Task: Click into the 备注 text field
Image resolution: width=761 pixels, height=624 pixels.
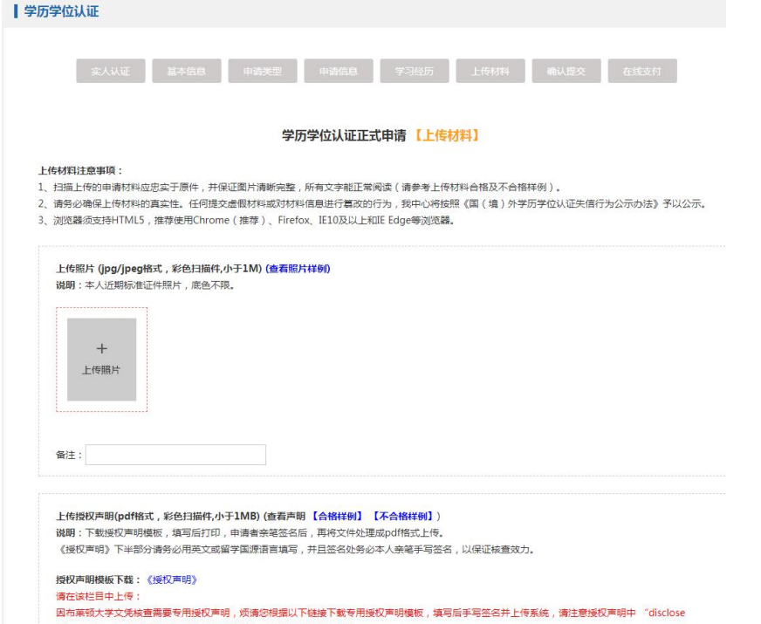Action: [x=175, y=455]
